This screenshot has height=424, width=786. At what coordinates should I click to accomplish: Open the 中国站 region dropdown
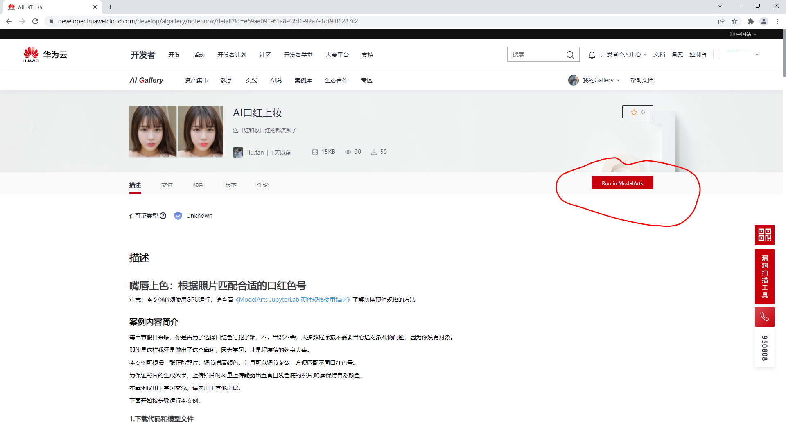(x=743, y=34)
